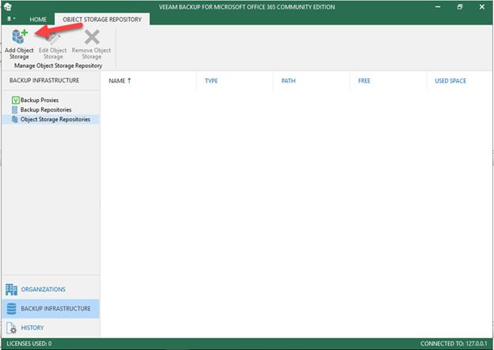Select the OBJECT STORAGE REPOSITORY tab
The image size is (494, 350).
(102, 20)
